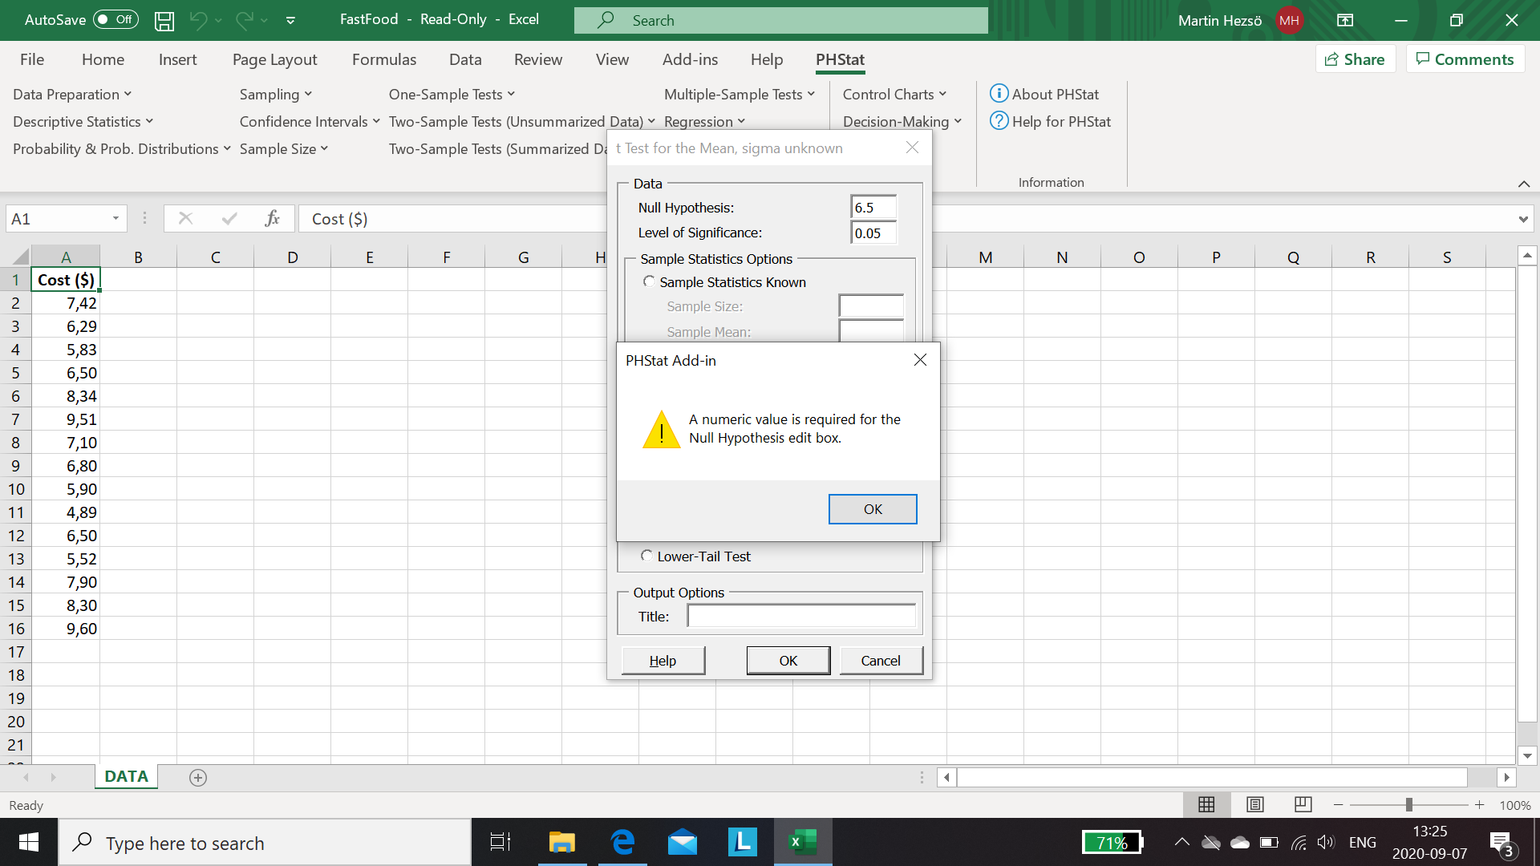Open the Formulas ribbon tab
Viewport: 1540px width, 866px height.
pyautogui.click(x=384, y=59)
